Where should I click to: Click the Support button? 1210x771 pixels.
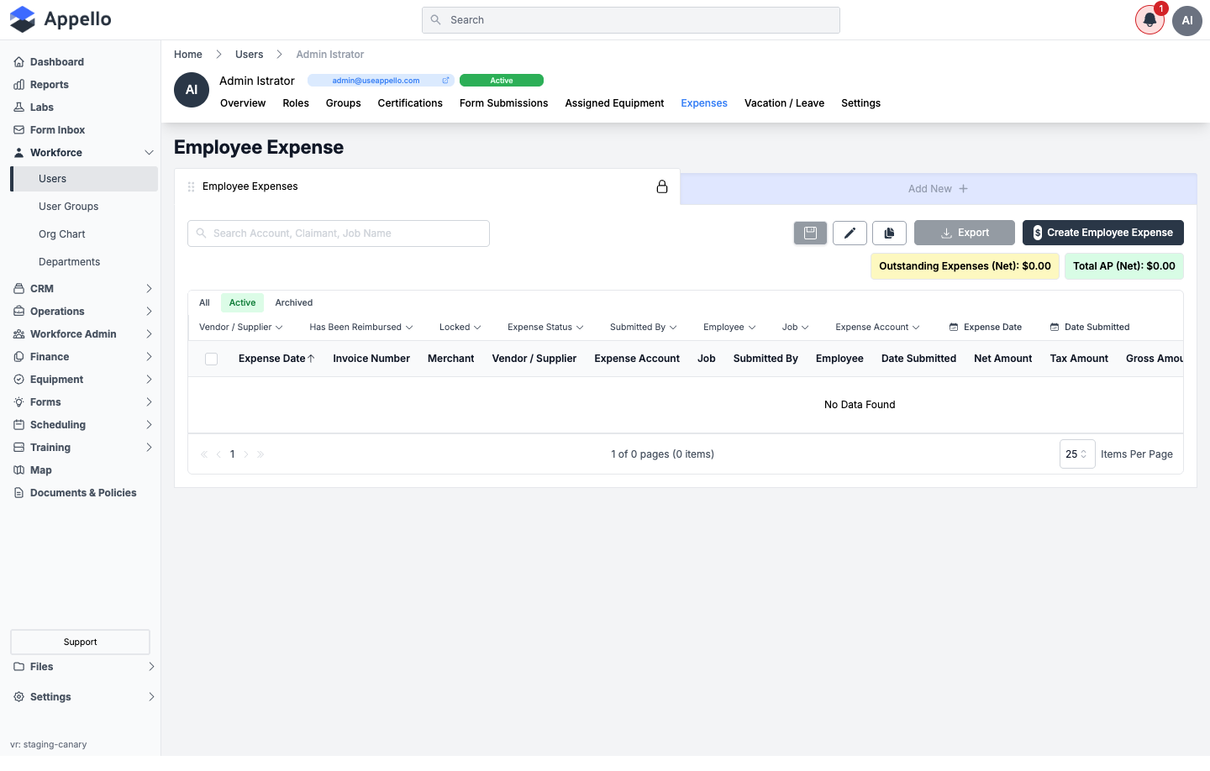(81, 642)
